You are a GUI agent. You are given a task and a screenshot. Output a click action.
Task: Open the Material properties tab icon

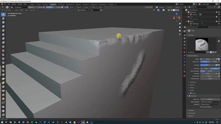184,72
